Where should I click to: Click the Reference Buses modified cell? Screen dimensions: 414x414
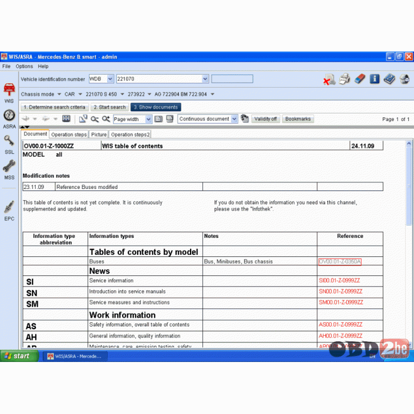pyautogui.click(x=129, y=187)
